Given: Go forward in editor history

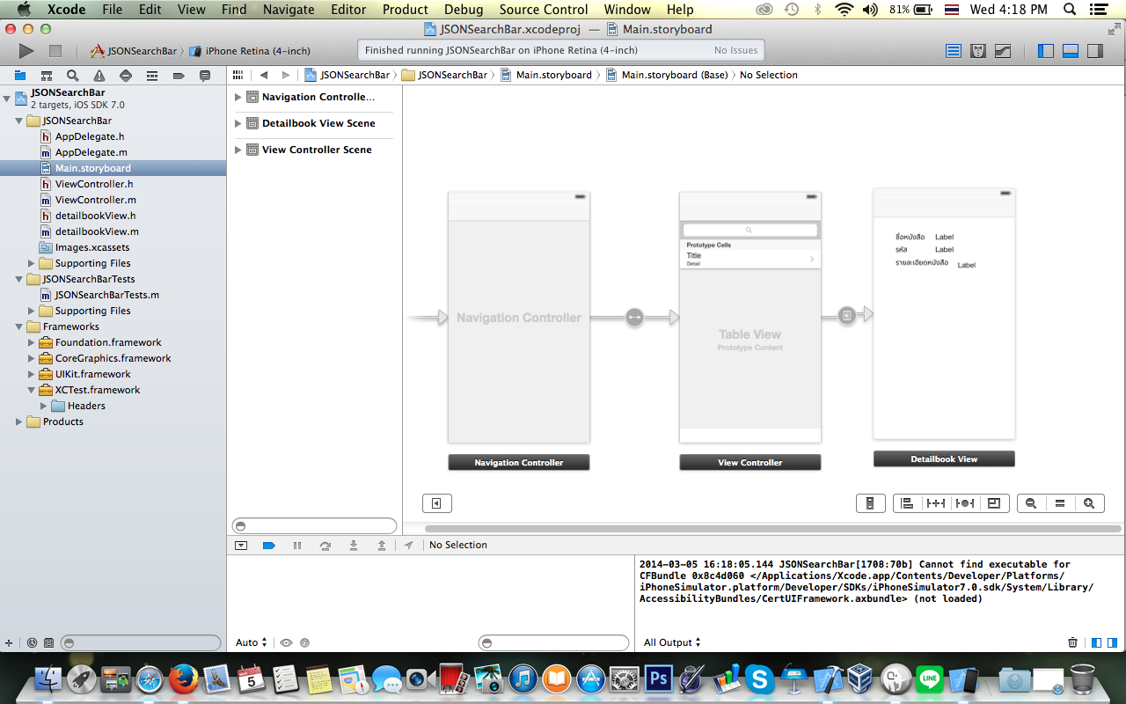Looking at the screenshot, I should click(x=286, y=75).
